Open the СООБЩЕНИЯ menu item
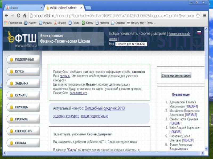 click(23, 131)
